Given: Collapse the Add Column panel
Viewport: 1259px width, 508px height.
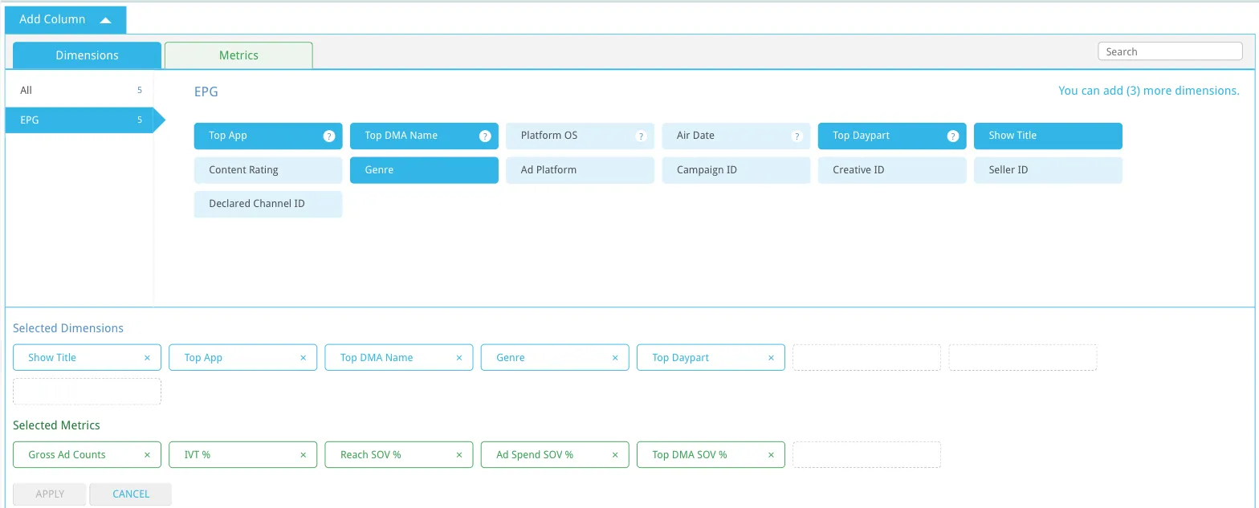Looking at the screenshot, I should click(65, 19).
